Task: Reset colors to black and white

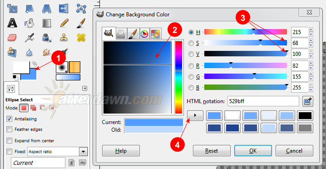Action: click(15, 77)
